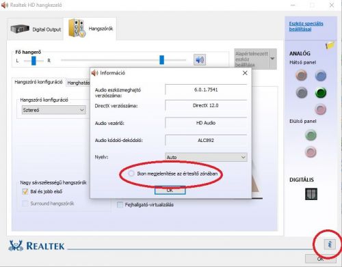342x267 pixels.
Task: Expand the Alapértelmezett eszköz beállítása arrow
Action: point(272,59)
